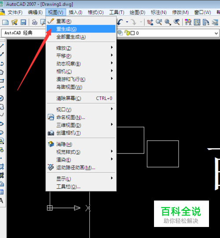Click the Open file icon
This screenshot has width=220, height=238.
(x=15, y=22)
